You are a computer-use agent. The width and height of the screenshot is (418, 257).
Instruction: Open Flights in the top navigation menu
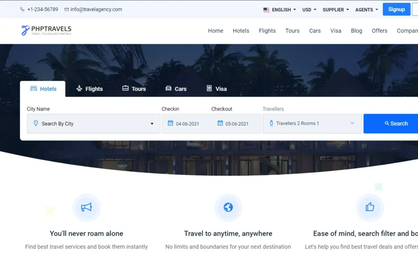point(267,31)
